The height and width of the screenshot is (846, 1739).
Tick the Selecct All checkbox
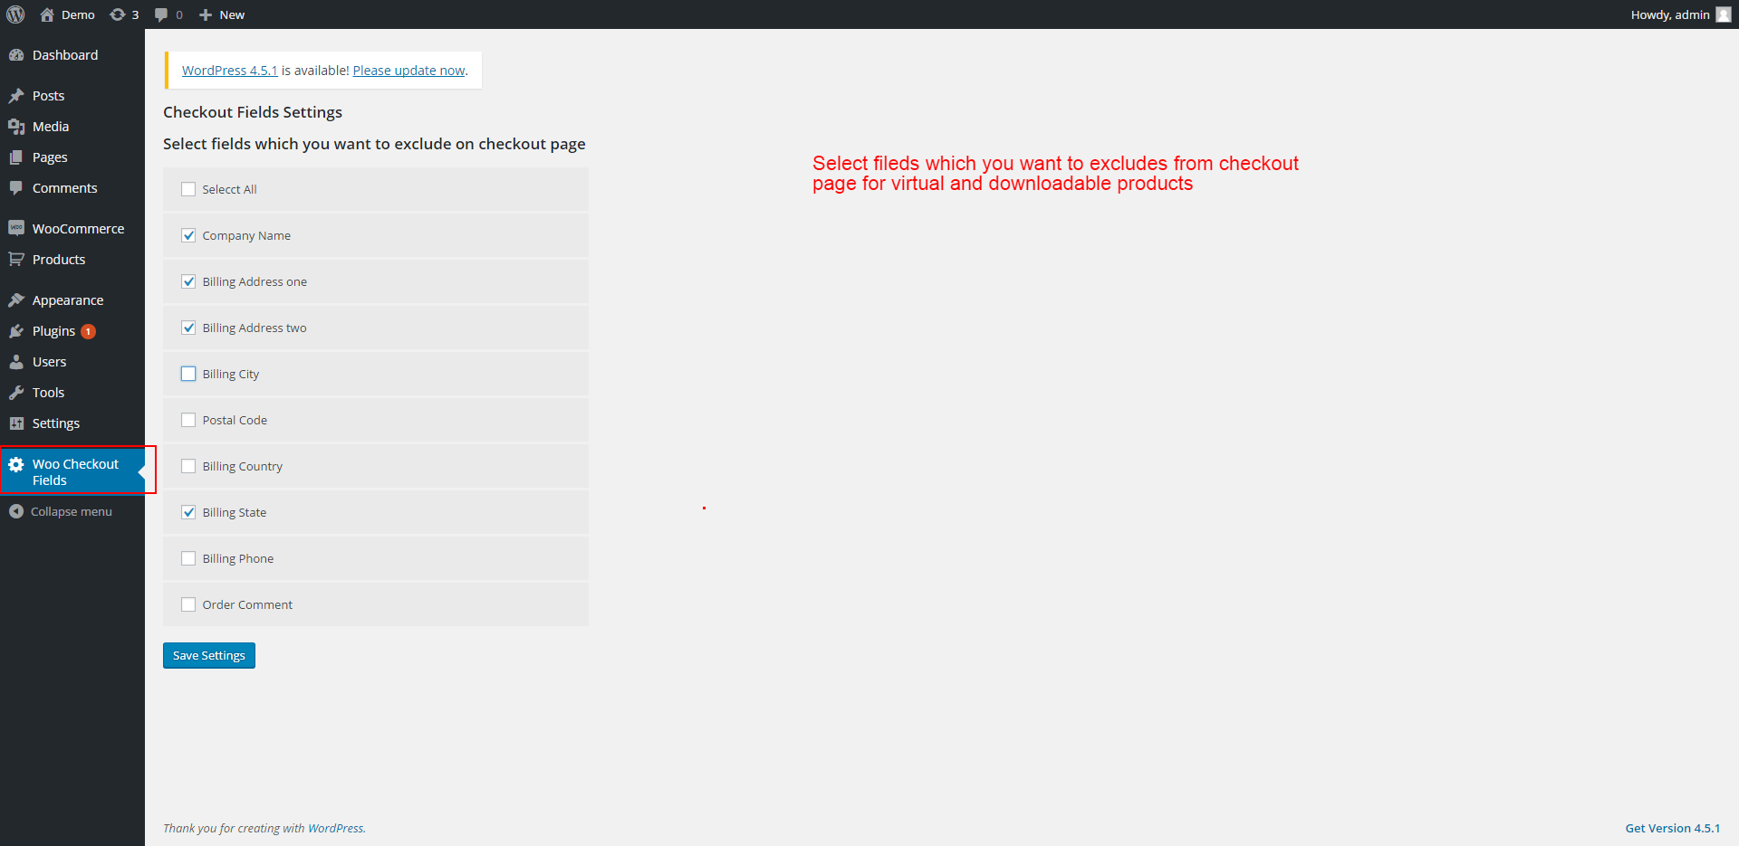[188, 189]
